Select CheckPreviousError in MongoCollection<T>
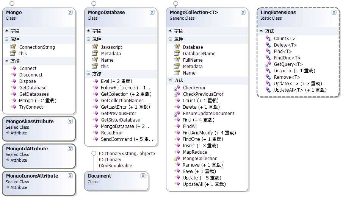 click(203, 94)
